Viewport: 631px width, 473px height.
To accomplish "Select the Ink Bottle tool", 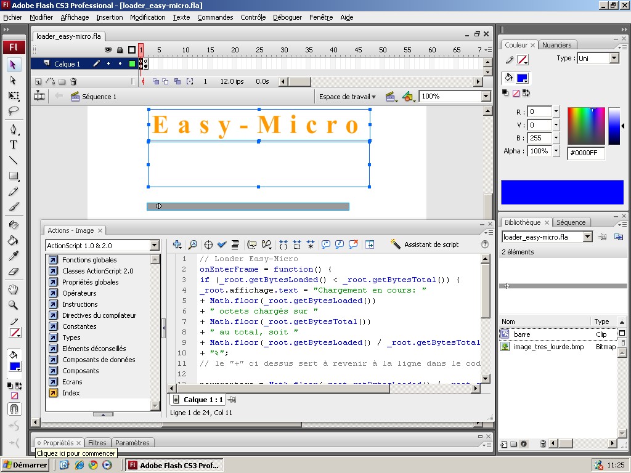I will click(x=14, y=225).
